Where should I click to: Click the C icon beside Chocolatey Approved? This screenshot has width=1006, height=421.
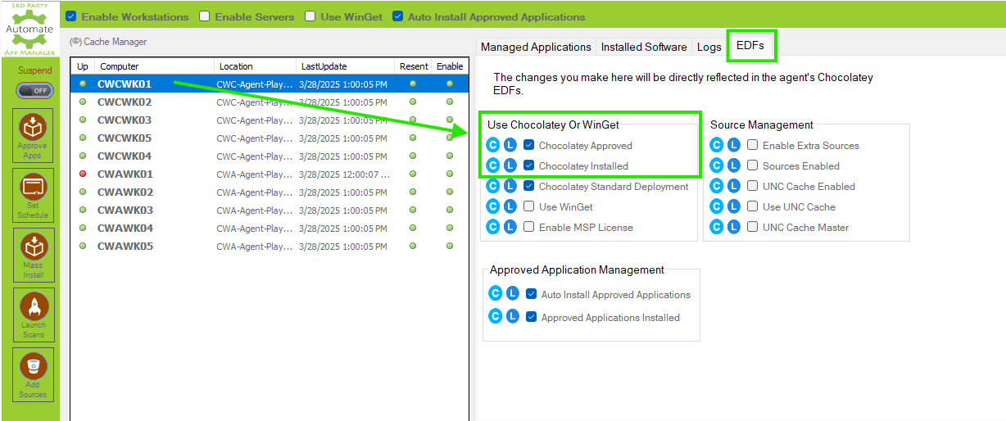(493, 145)
